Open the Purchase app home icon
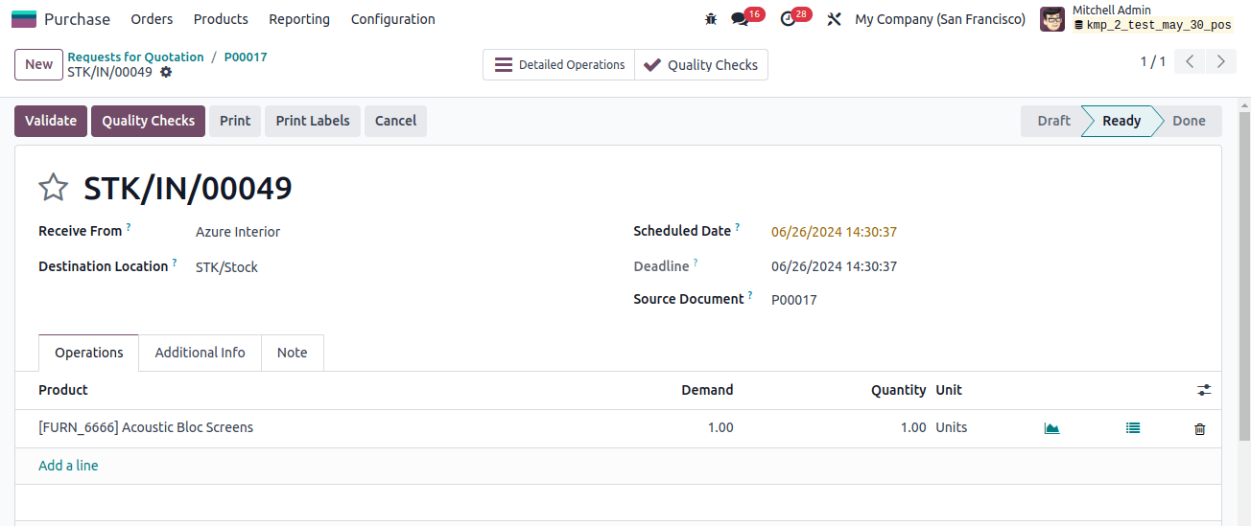 (24, 19)
